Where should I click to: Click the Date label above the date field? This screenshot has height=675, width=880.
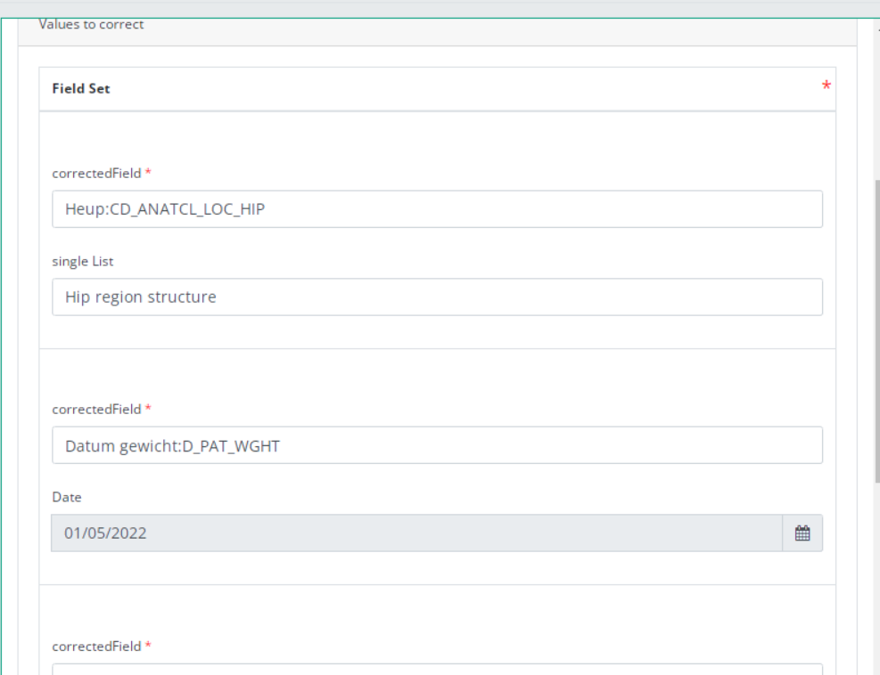pos(67,497)
